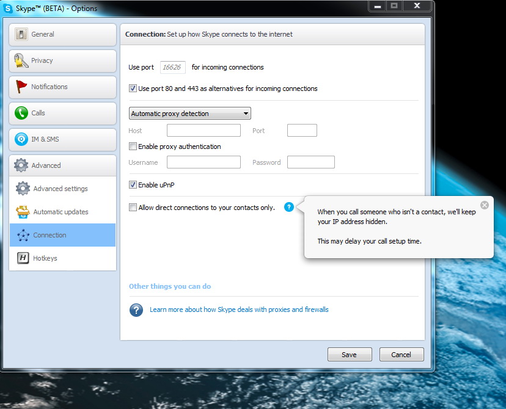The width and height of the screenshot is (506, 409).
Task: Open the Notifications options section
Action: pos(62,87)
